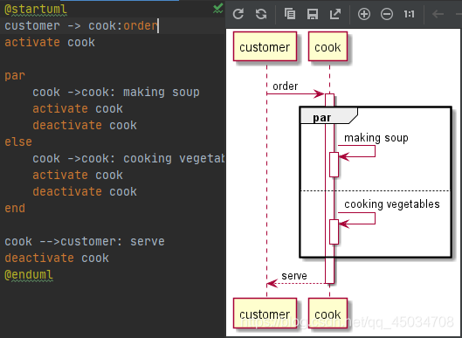Click 'activate cook' line right under order message

(x=50, y=42)
